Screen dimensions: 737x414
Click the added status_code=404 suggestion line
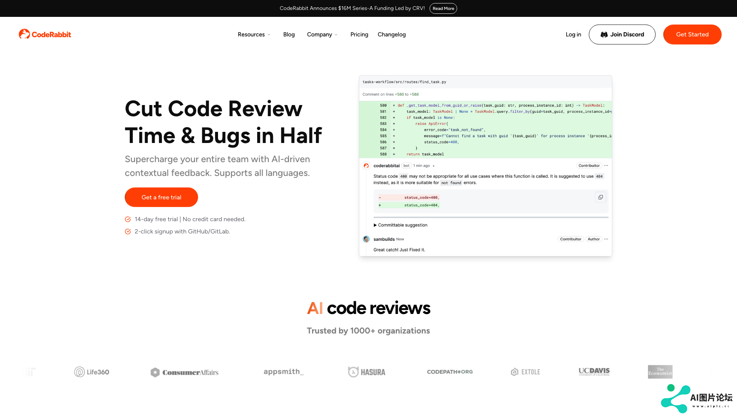click(409, 205)
